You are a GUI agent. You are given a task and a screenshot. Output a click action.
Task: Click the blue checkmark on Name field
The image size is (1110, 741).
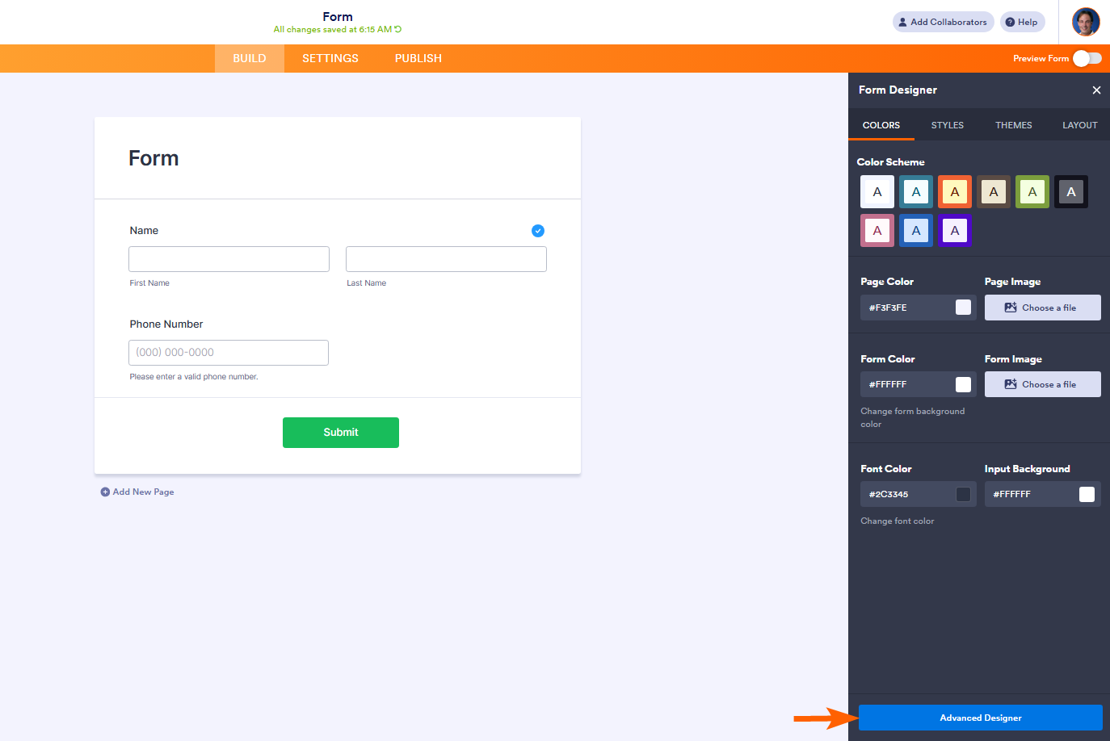tap(538, 231)
